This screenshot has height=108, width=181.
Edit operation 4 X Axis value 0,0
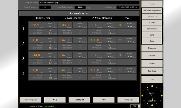point(36,70)
